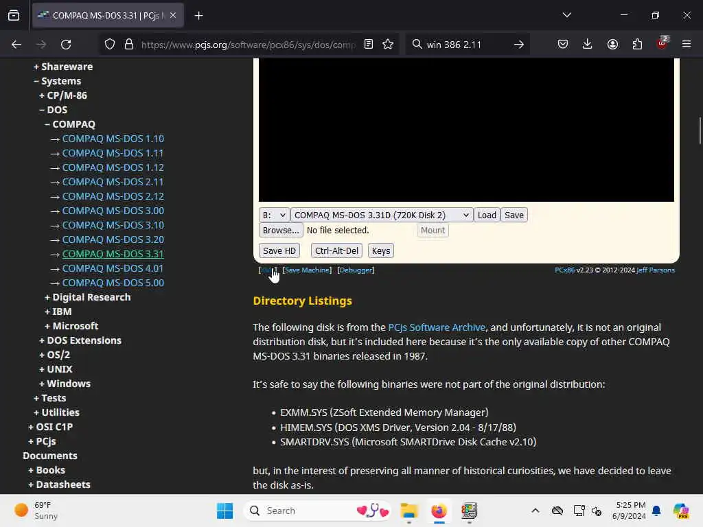Click the Mount button
This screenshot has height=527, width=703.
433,231
